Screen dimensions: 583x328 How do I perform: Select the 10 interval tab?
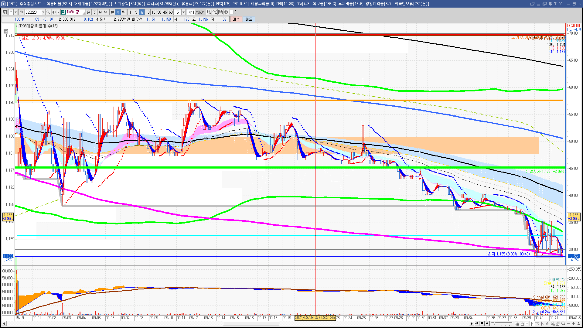pyautogui.click(x=148, y=12)
